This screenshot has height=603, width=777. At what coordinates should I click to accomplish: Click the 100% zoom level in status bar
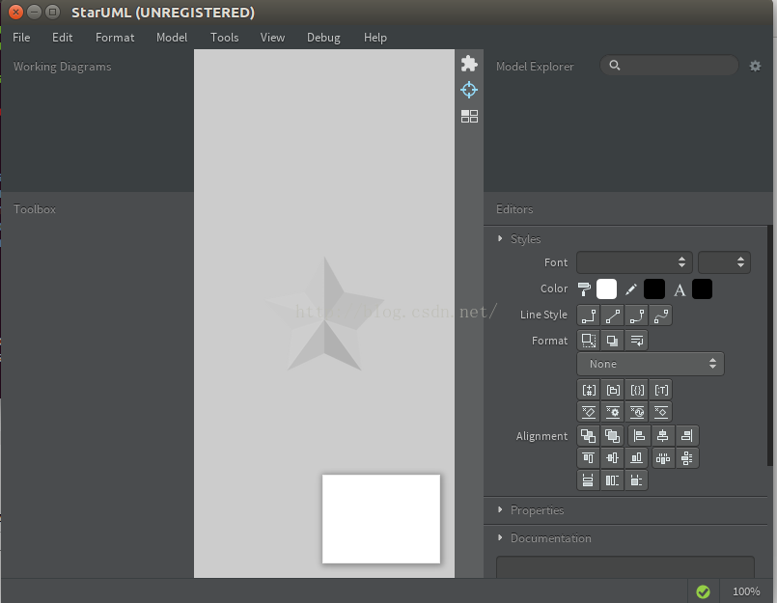point(746,591)
